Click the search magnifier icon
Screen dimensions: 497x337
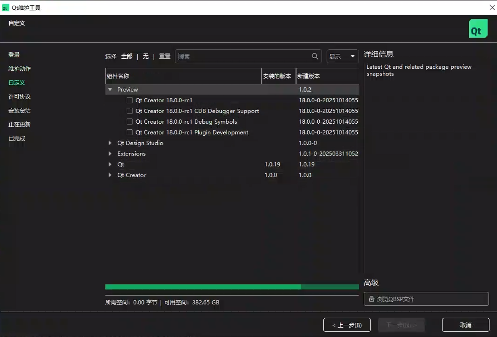click(x=315, y=56)
